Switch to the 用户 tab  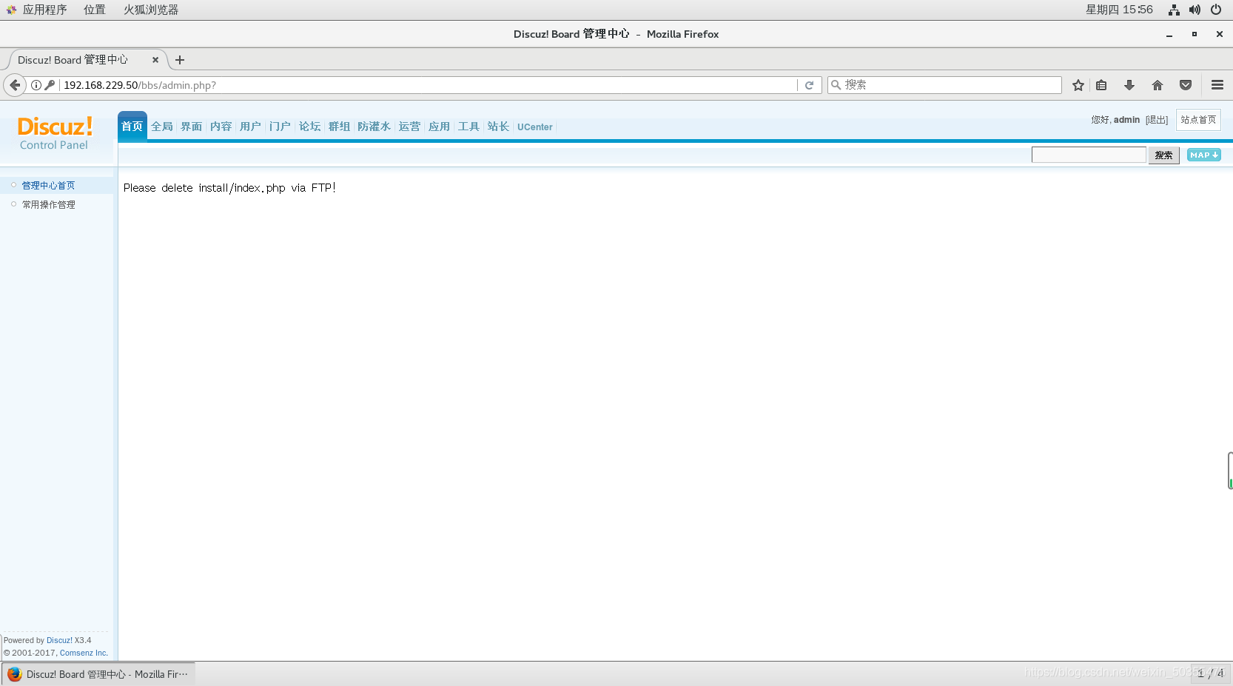tap(251, 127)
